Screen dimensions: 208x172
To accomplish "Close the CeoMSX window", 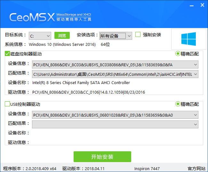I will 202,5.
